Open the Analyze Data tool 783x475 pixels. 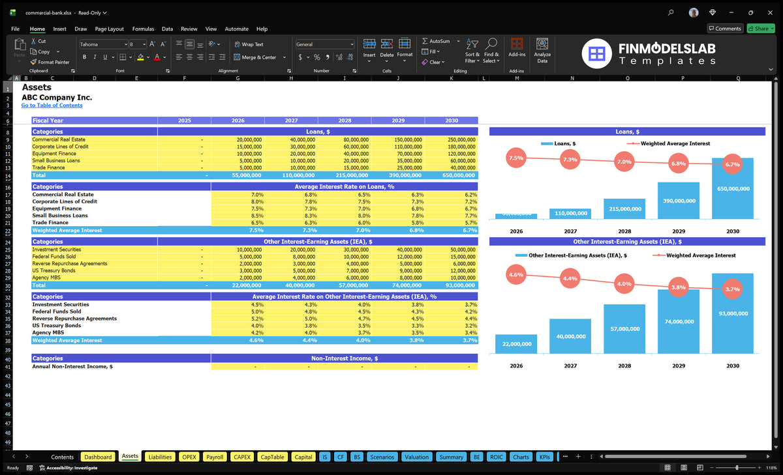pos(542,50)
